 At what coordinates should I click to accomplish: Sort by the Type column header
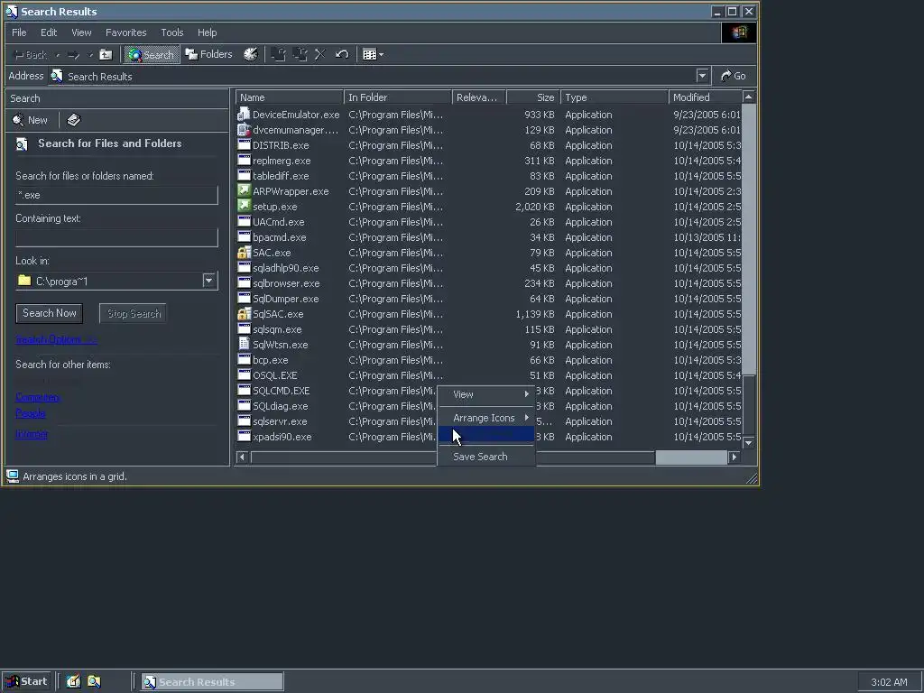(x=614, y=97)
